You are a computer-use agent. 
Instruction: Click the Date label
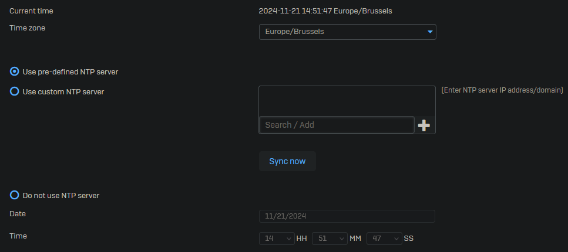click(18, 213)
